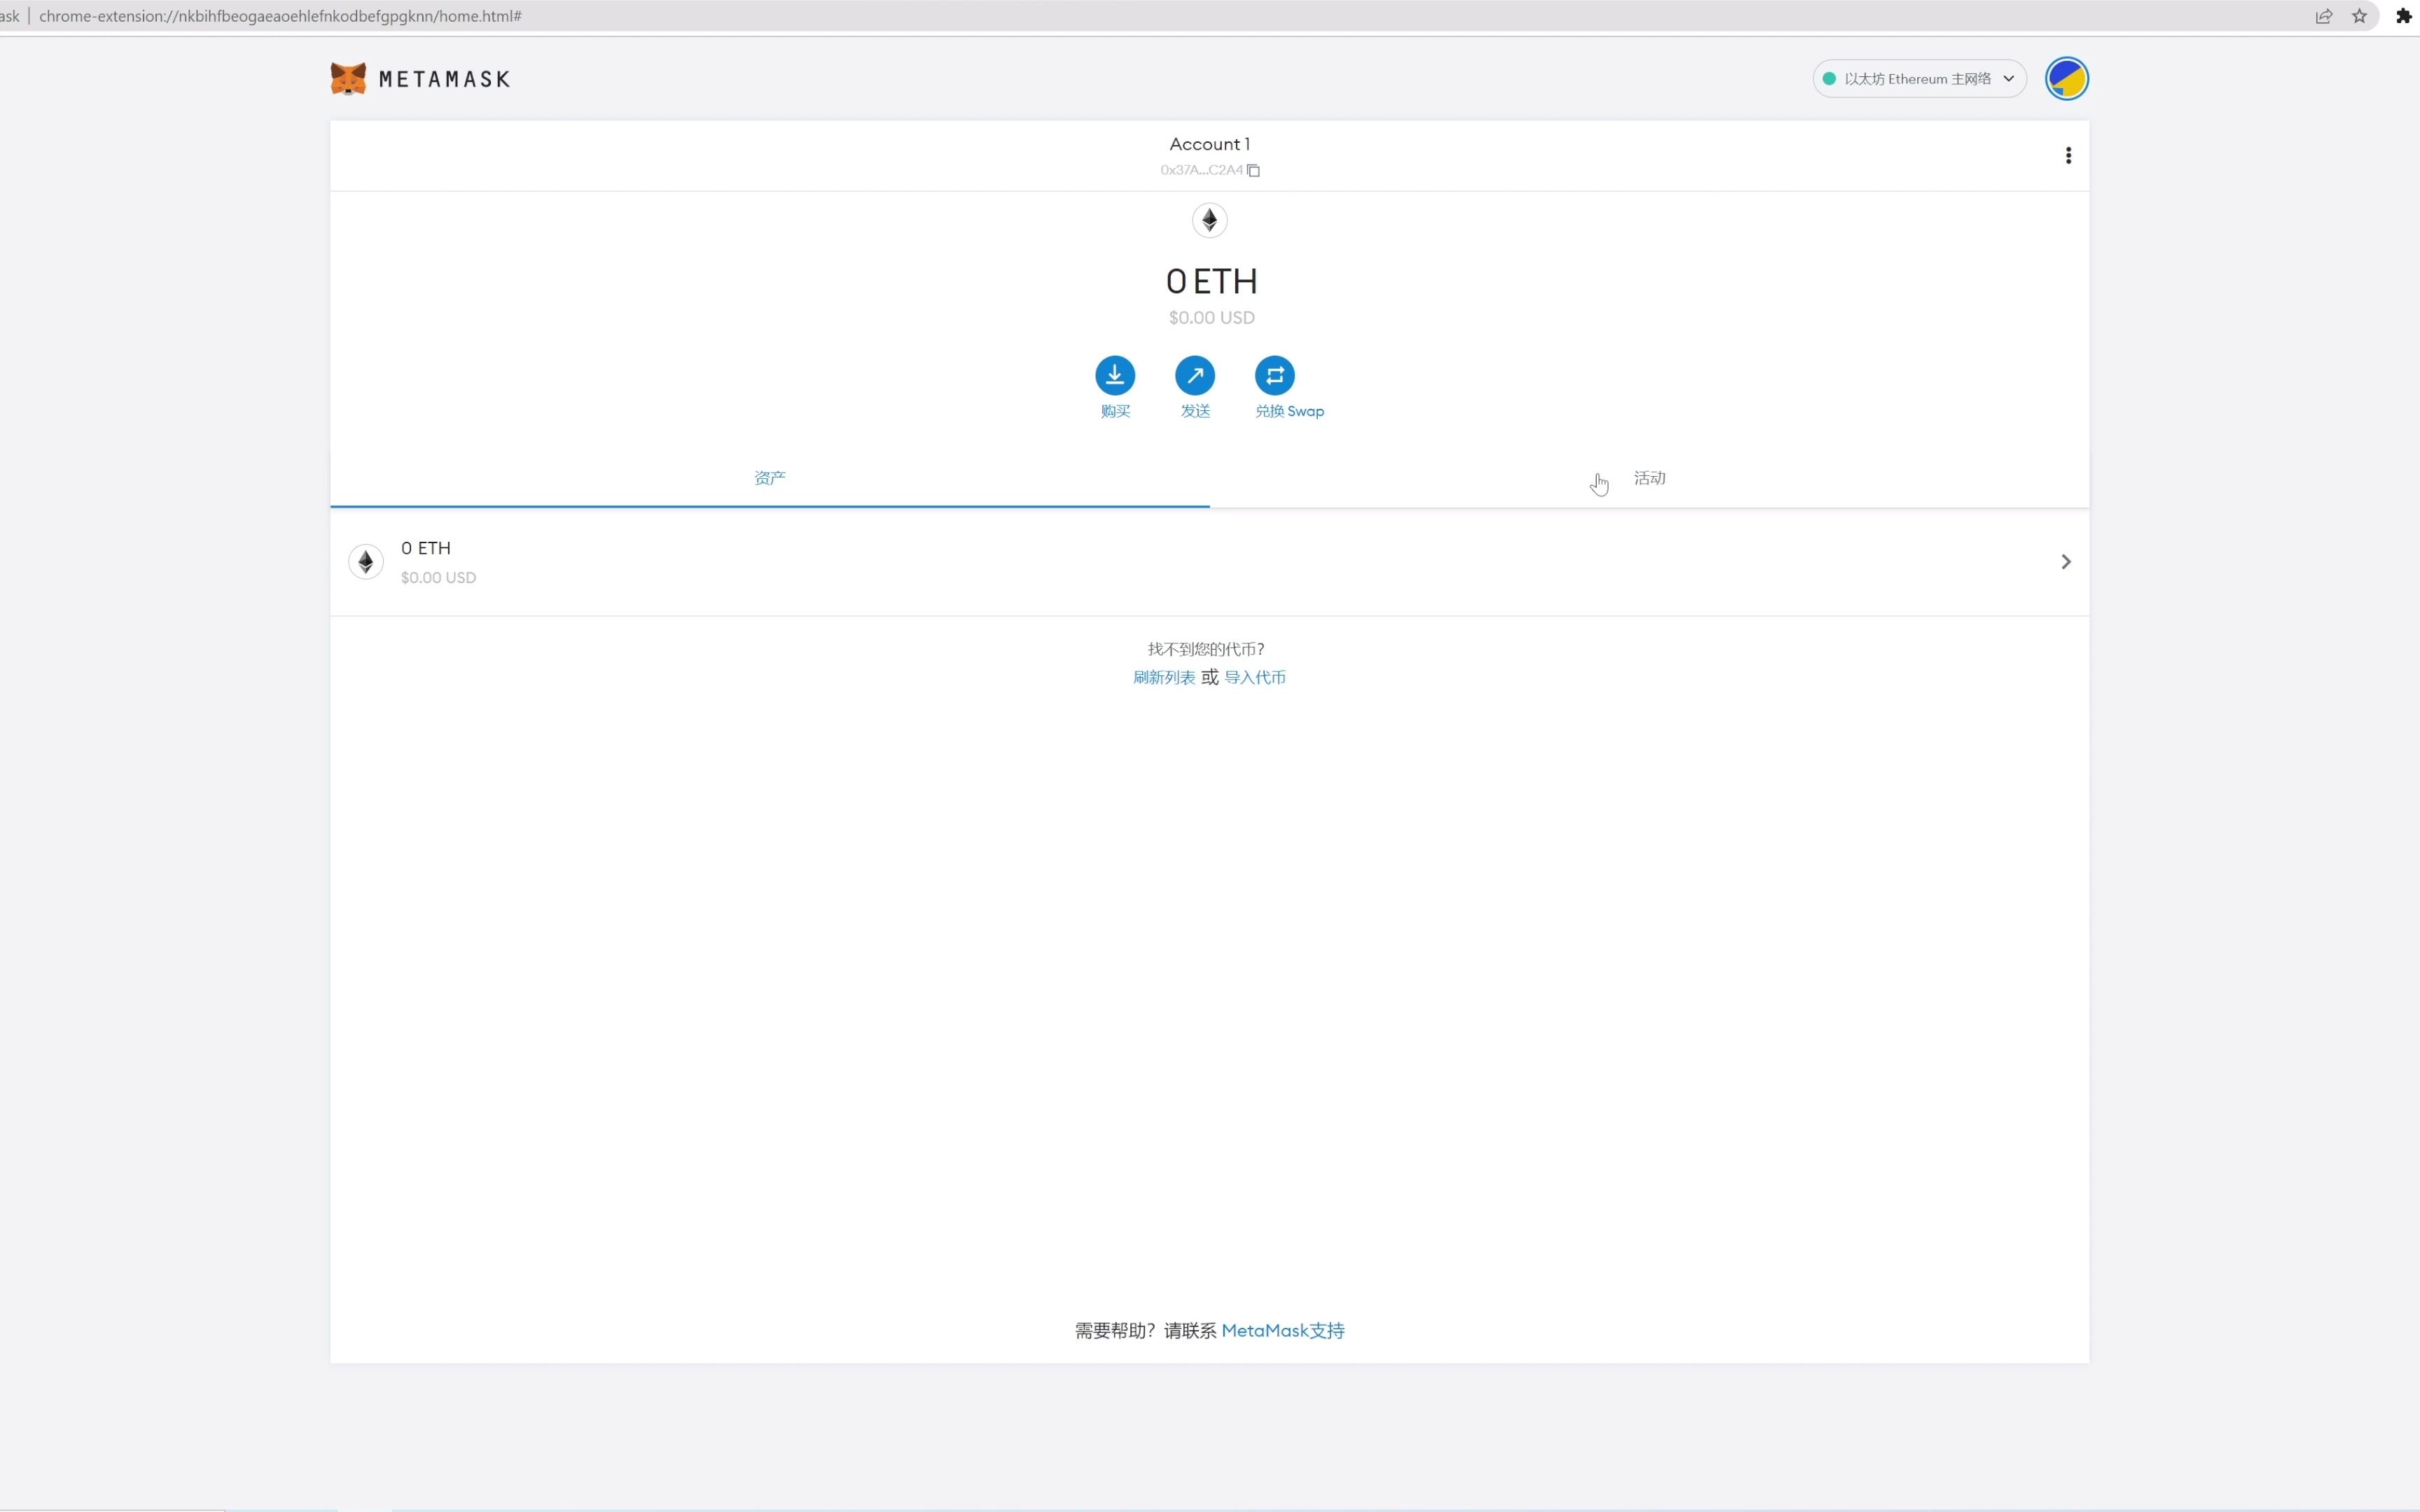Switch to the 活动 (Activity) tab
This screenshot has height=1512, width=2420.
coord(1649,478)
